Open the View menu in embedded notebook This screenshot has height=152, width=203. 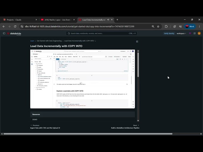tap(60, 57)
